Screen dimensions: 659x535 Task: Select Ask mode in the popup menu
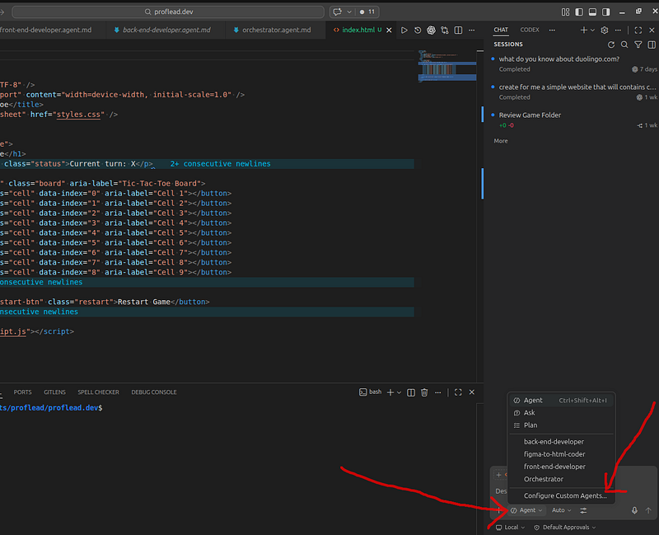(561, 413)
